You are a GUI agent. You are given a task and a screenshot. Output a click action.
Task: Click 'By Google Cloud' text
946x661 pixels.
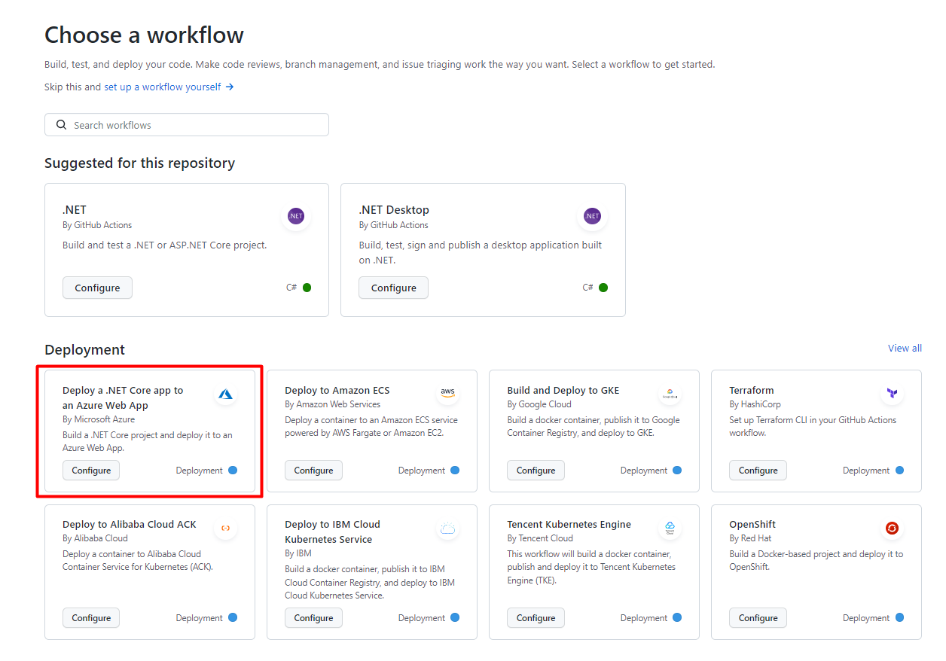539,404
